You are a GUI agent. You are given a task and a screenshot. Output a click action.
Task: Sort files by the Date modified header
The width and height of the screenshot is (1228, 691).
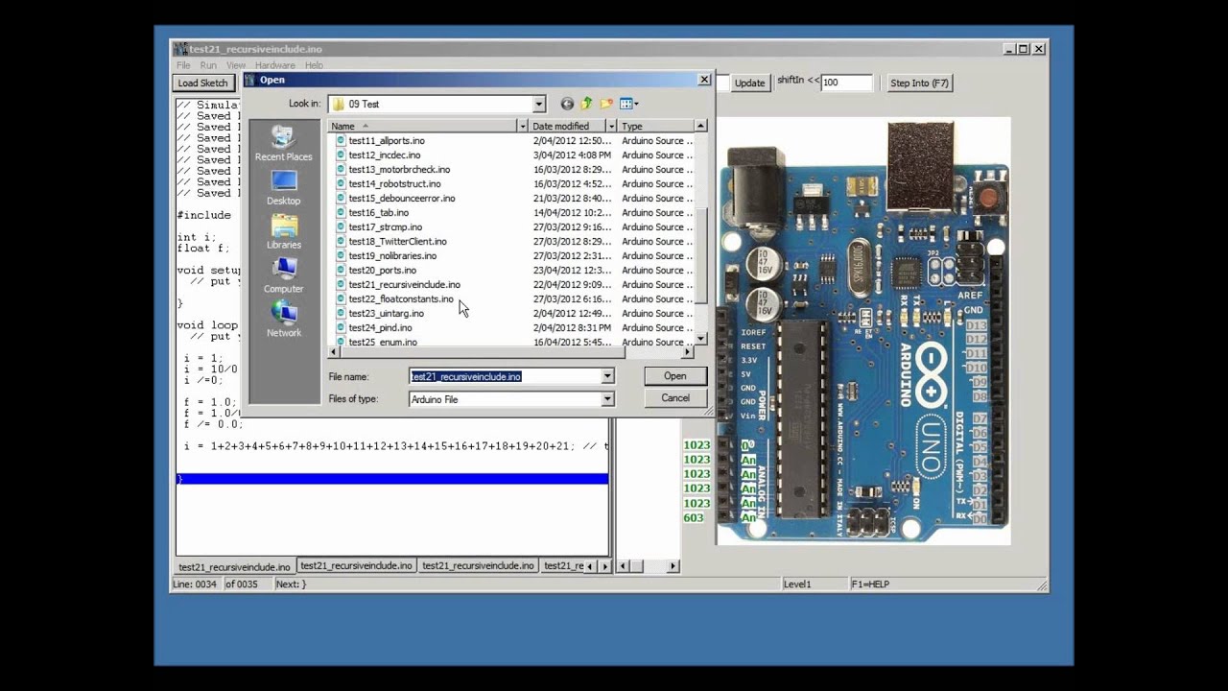567,126
